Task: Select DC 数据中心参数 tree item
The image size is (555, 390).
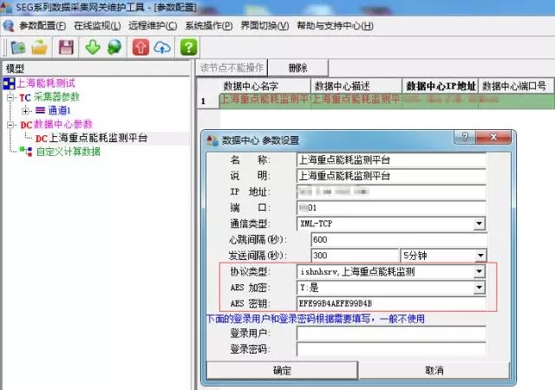Action: pos(56,125)
